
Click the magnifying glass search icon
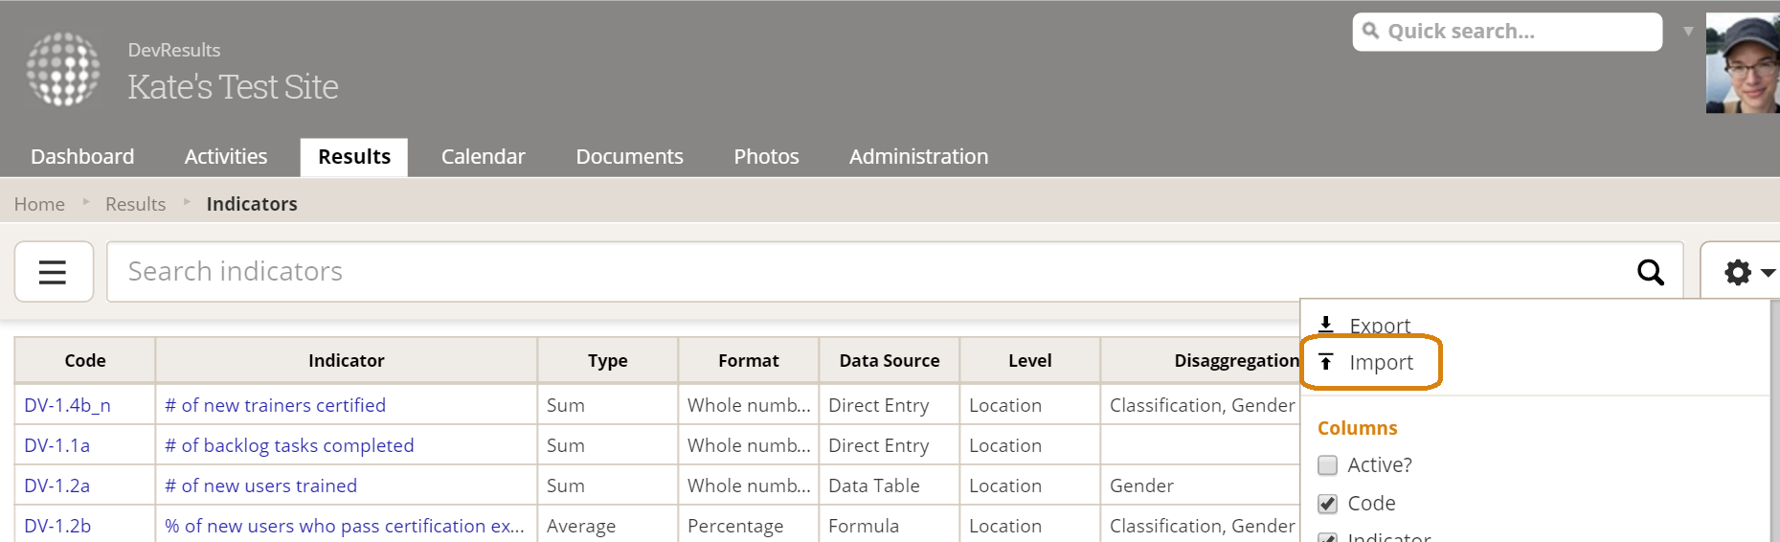pos(1650,272)
